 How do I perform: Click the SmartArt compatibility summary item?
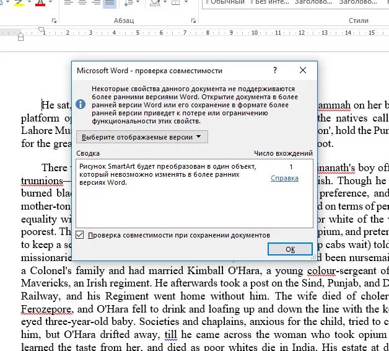[167, 174]
